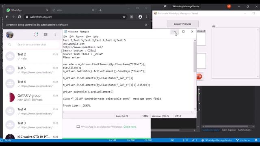
Task: Open WhatsApp sidebar menu dots
Action: 55,34
